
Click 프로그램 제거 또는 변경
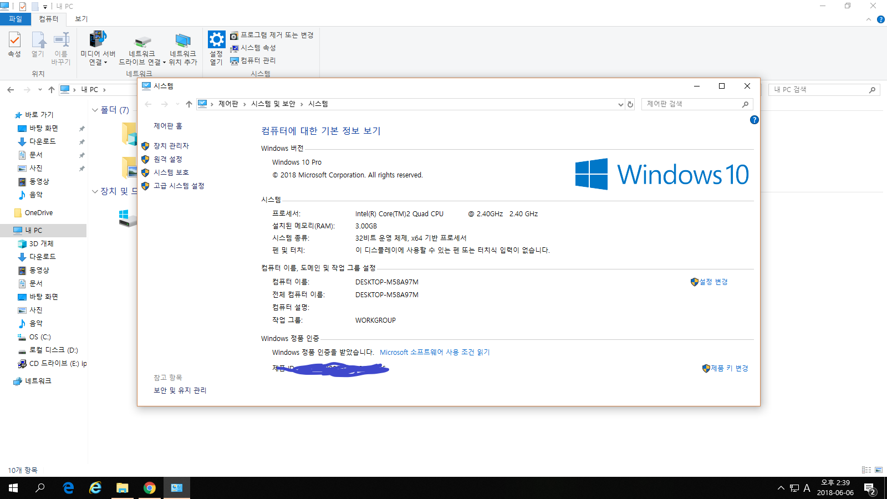pos(272,35)
